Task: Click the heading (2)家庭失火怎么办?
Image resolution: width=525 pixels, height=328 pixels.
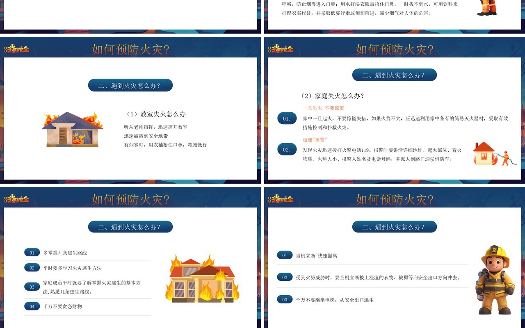Action: [x=333, y=96]
